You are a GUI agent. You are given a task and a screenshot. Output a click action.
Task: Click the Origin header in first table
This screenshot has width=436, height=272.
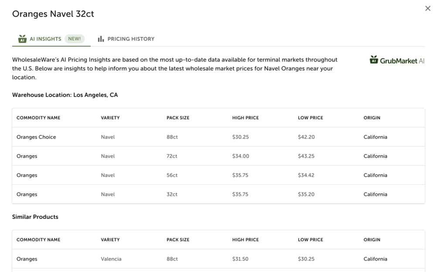[372, 118]
